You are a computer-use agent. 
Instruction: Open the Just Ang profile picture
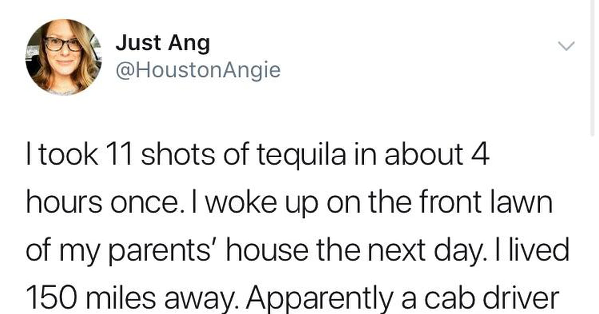coord(64,57)
